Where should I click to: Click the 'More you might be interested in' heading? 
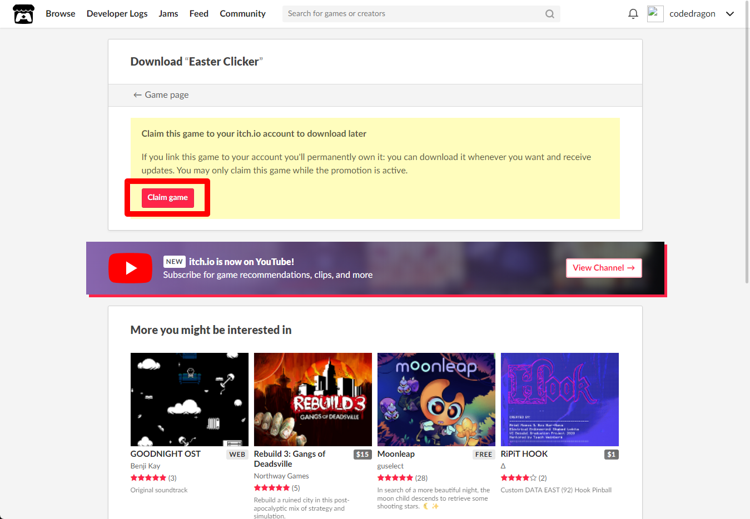[211, 330]
